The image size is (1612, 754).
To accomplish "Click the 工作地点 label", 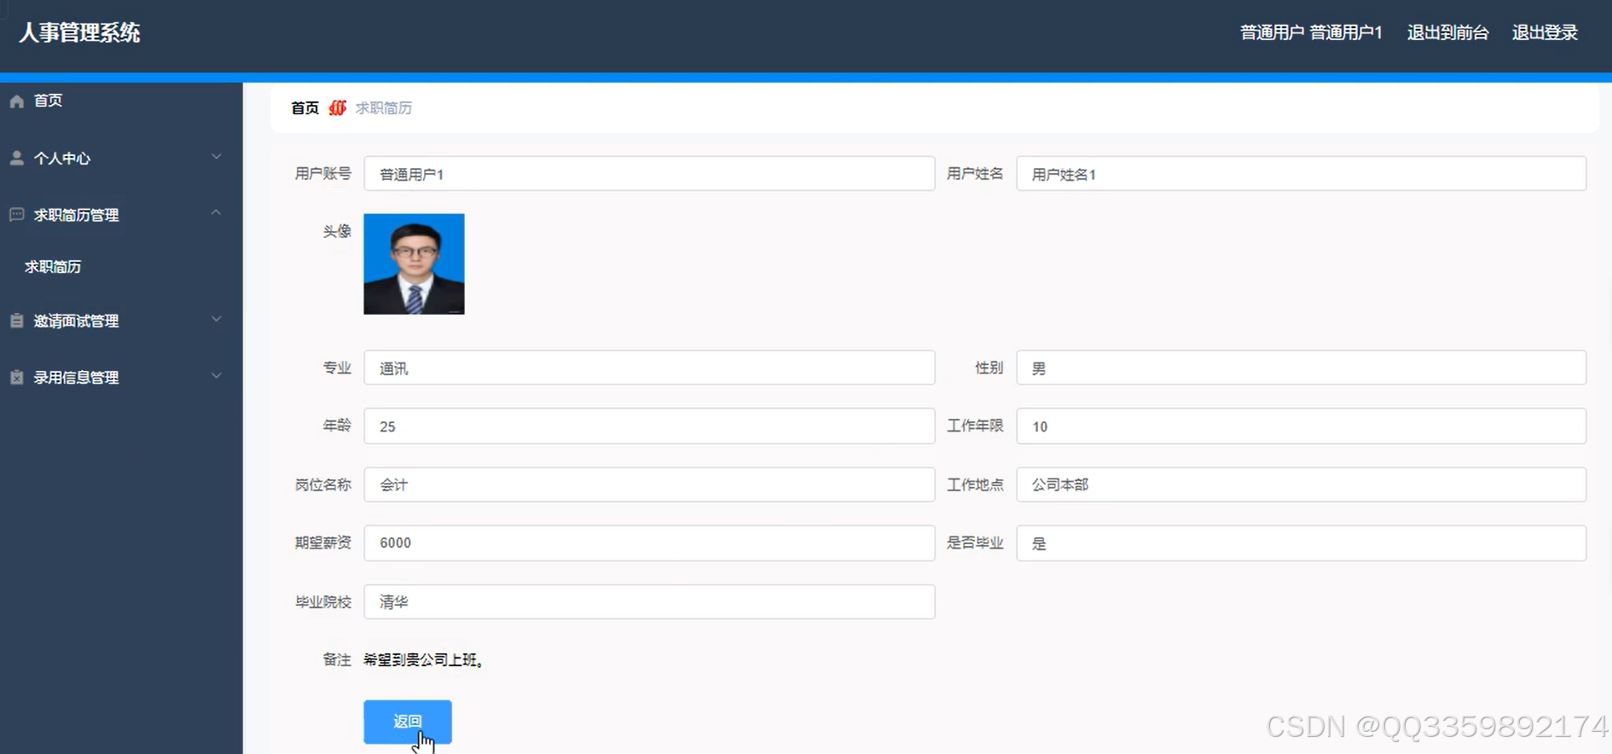I will (x=975, y=484).
